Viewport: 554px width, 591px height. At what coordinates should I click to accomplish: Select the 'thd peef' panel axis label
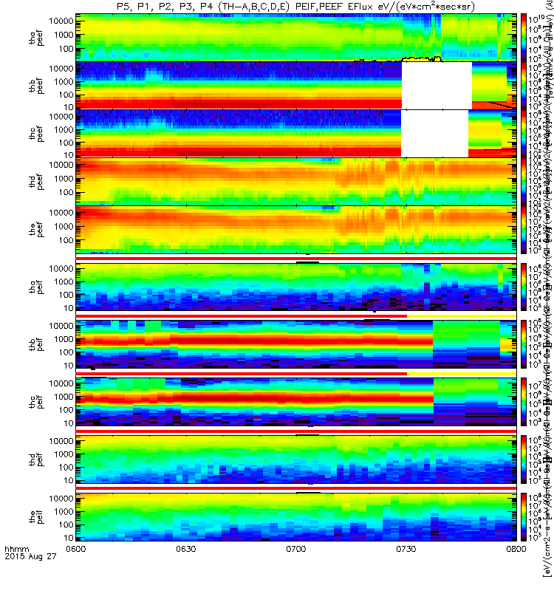[36, 182]
